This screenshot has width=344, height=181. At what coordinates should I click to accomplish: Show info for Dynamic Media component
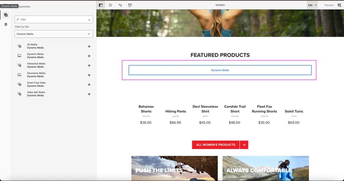pos(89,56)
